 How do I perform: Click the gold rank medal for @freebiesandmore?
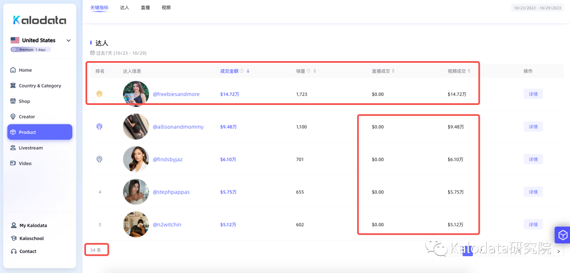(99, 94)
